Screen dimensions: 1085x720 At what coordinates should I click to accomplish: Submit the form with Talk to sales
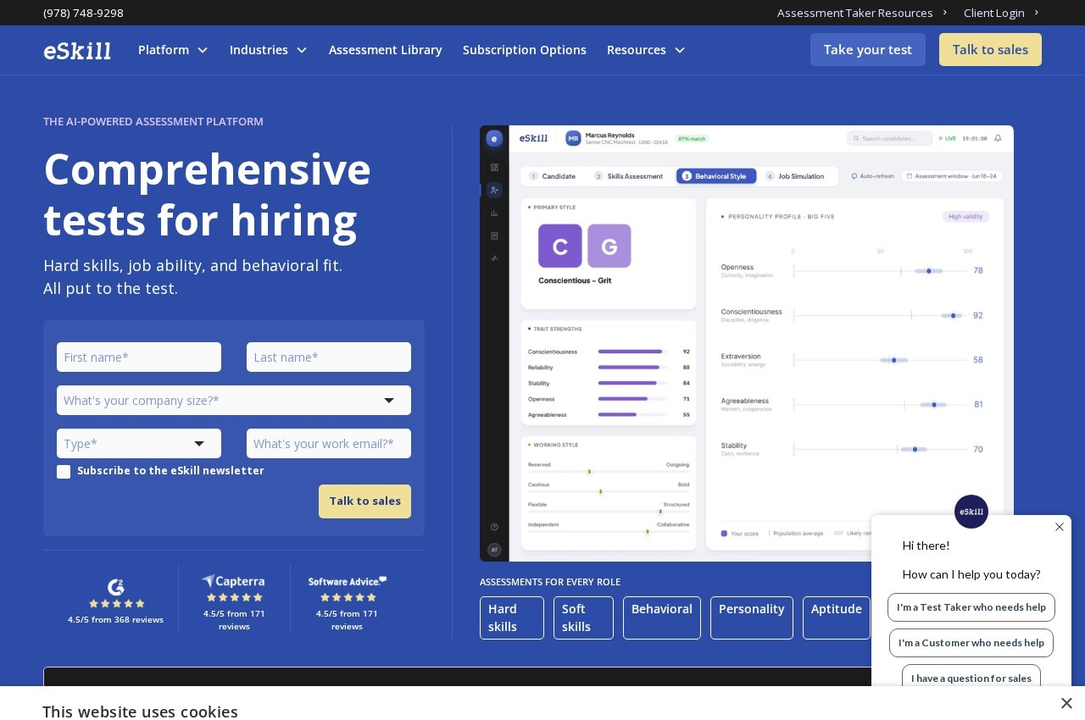364,501
